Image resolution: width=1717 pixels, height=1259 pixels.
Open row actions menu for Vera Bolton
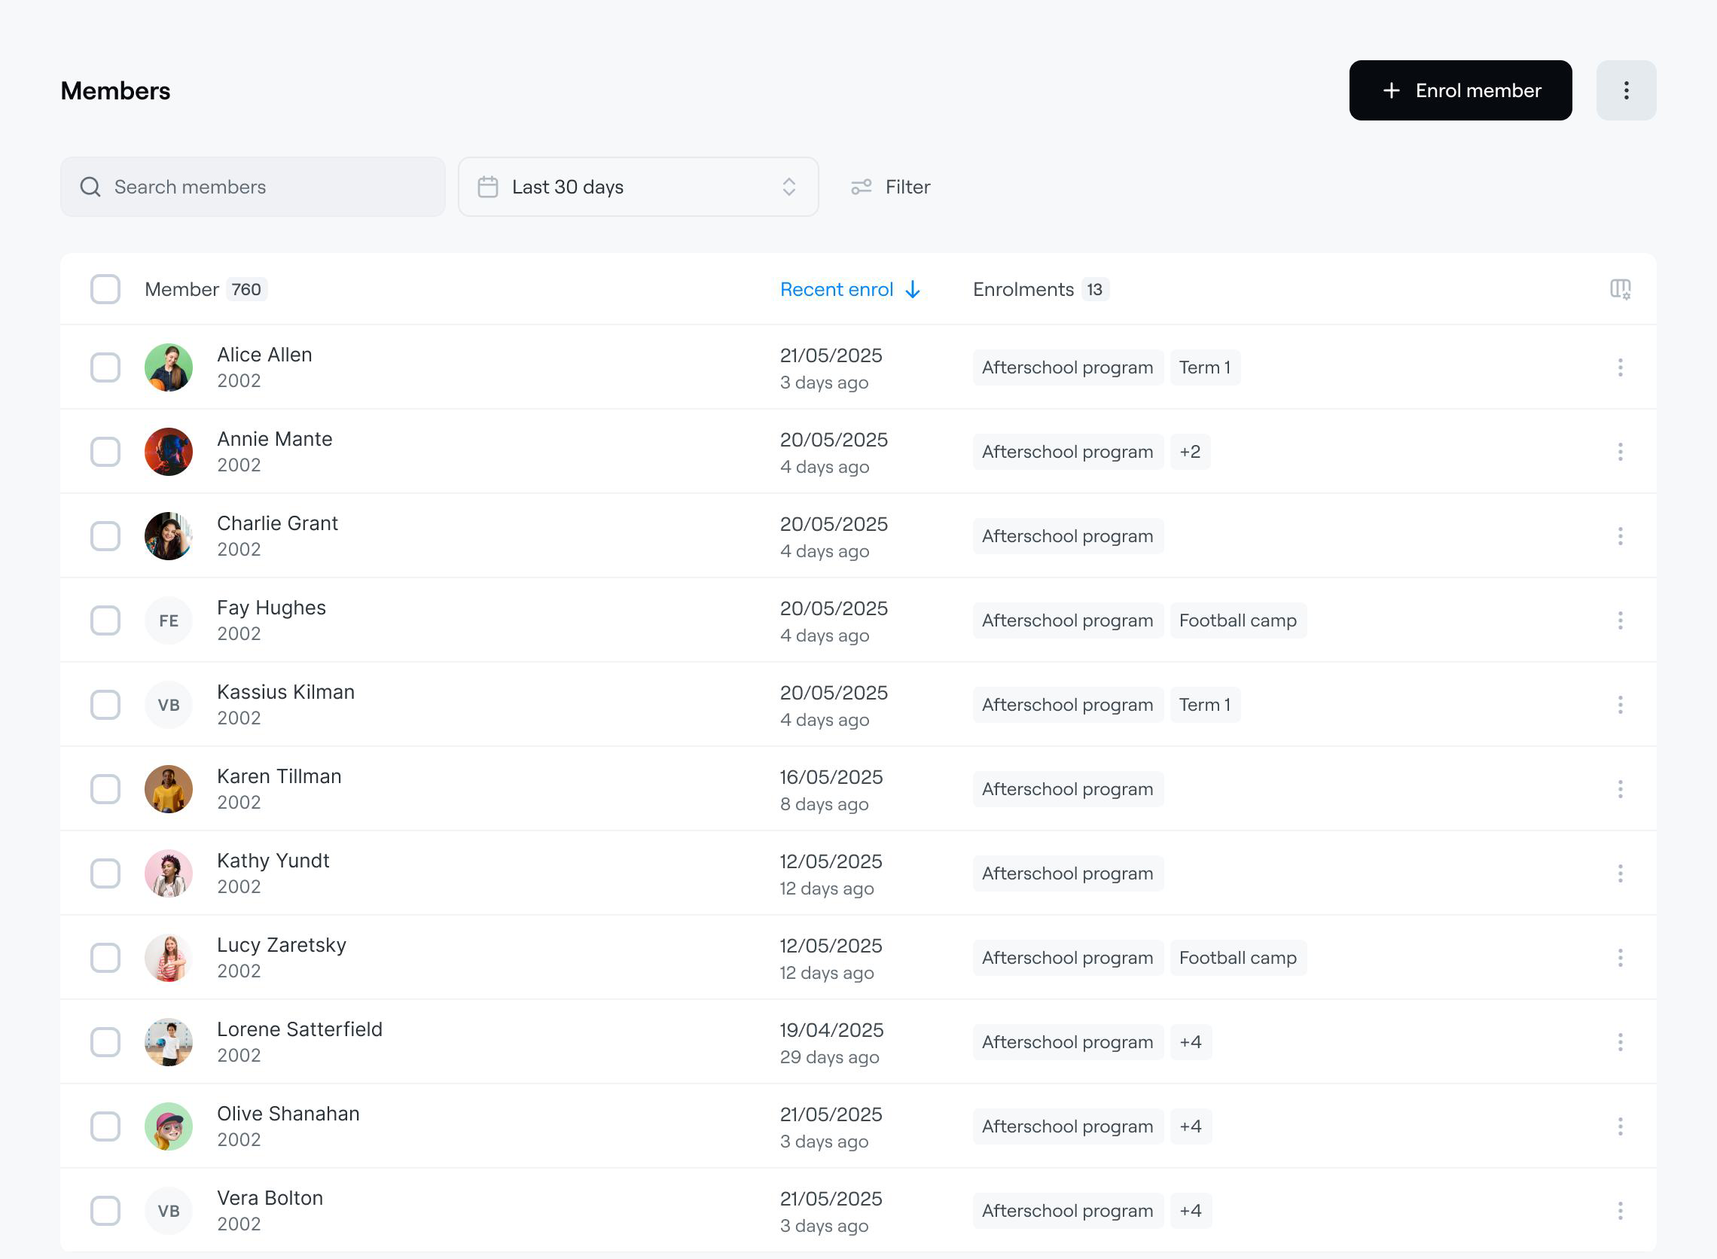click(1619, 1210)
